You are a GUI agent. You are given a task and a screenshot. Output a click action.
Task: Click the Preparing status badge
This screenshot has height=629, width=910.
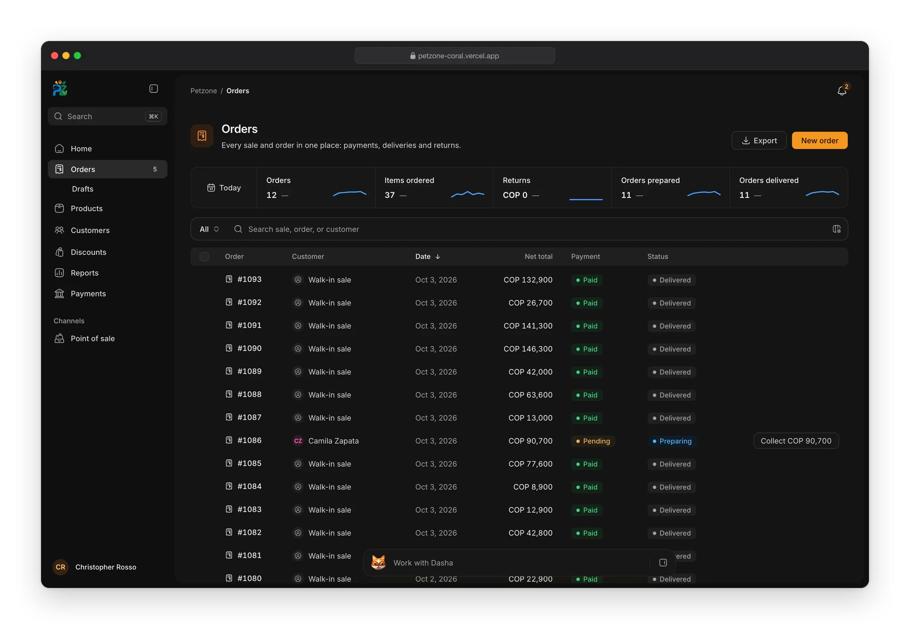click(672, 441)
